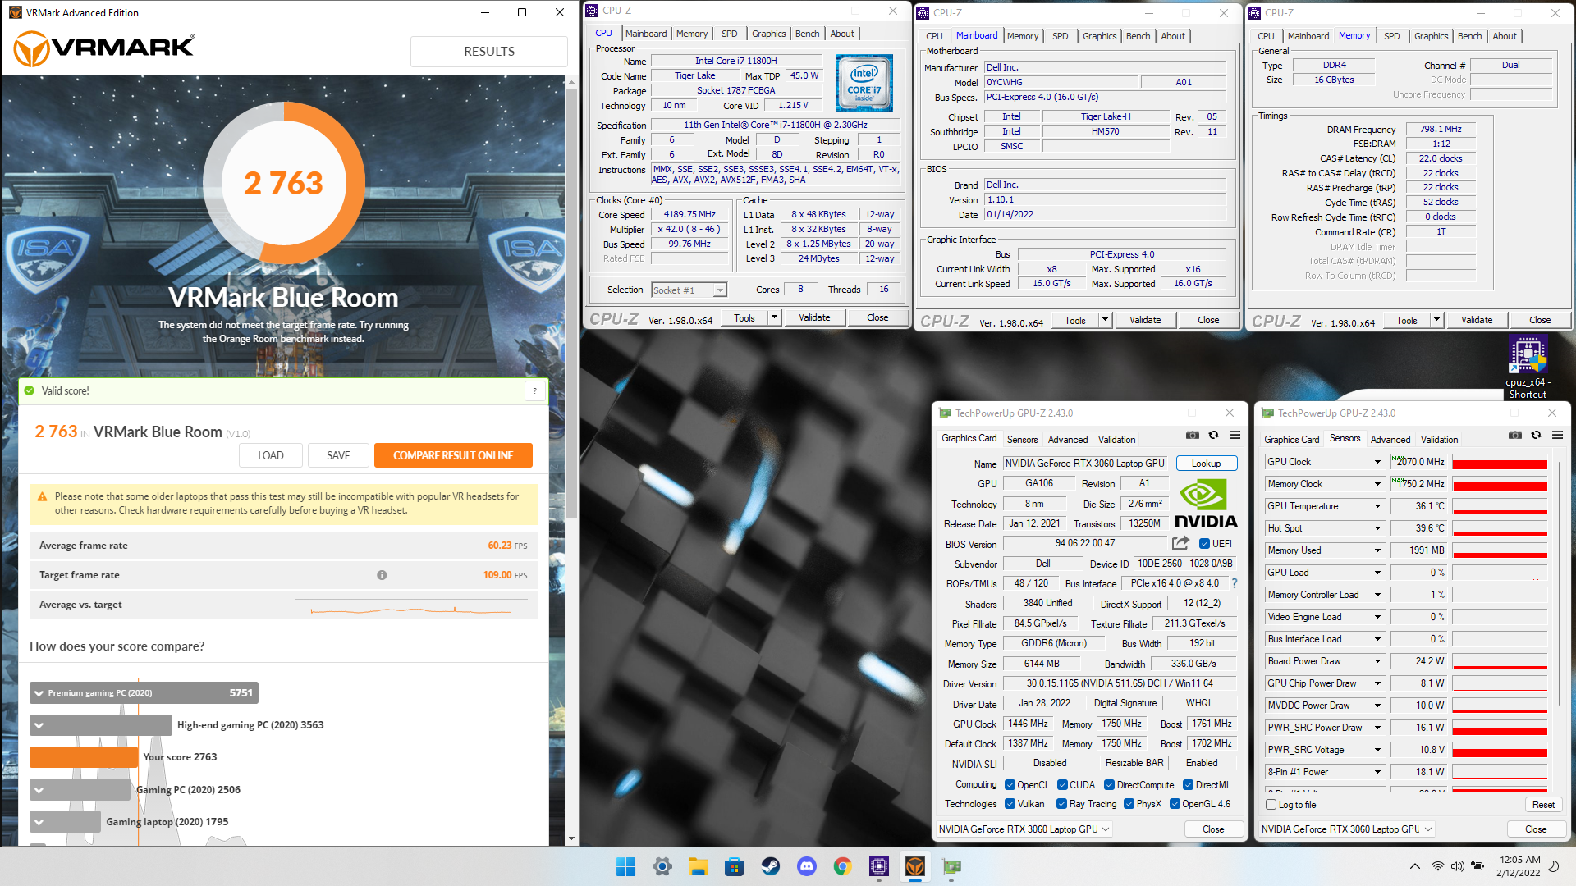This screenshot has height=886, width=1576.
Task: Toggle PhysX checkbox in GPU-Z
Action: pyautogui.click(x=1129, y=804)
